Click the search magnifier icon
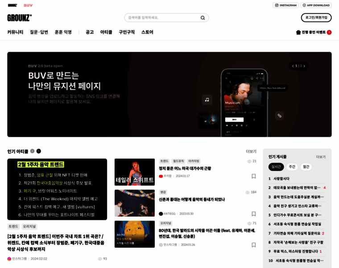The width and height of the screenshot is (339, 268). click(203, 18)
